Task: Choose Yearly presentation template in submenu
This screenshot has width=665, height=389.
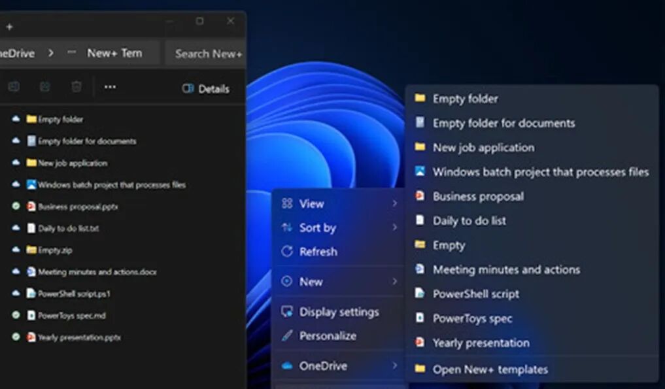Action: pos(532,343)
